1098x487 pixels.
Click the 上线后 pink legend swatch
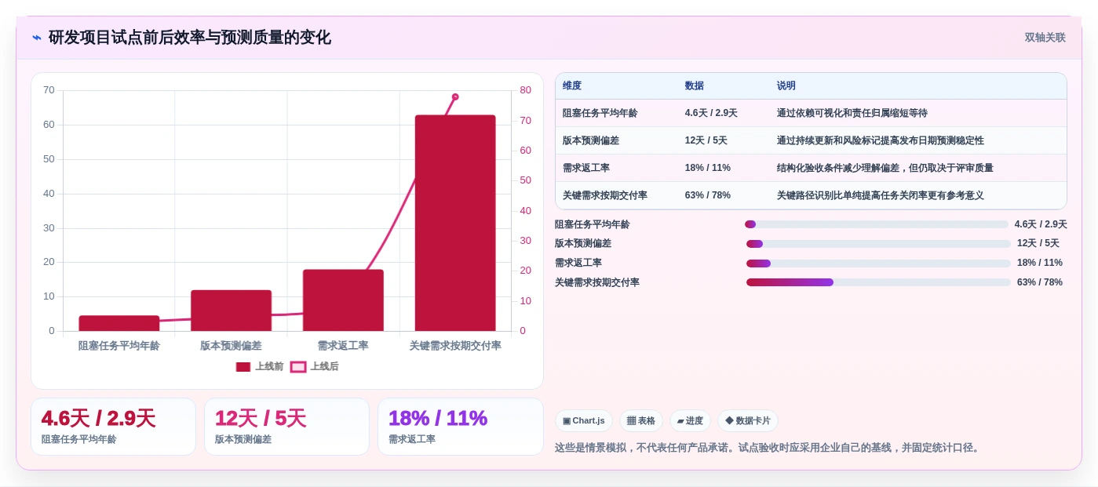(298, 367)
